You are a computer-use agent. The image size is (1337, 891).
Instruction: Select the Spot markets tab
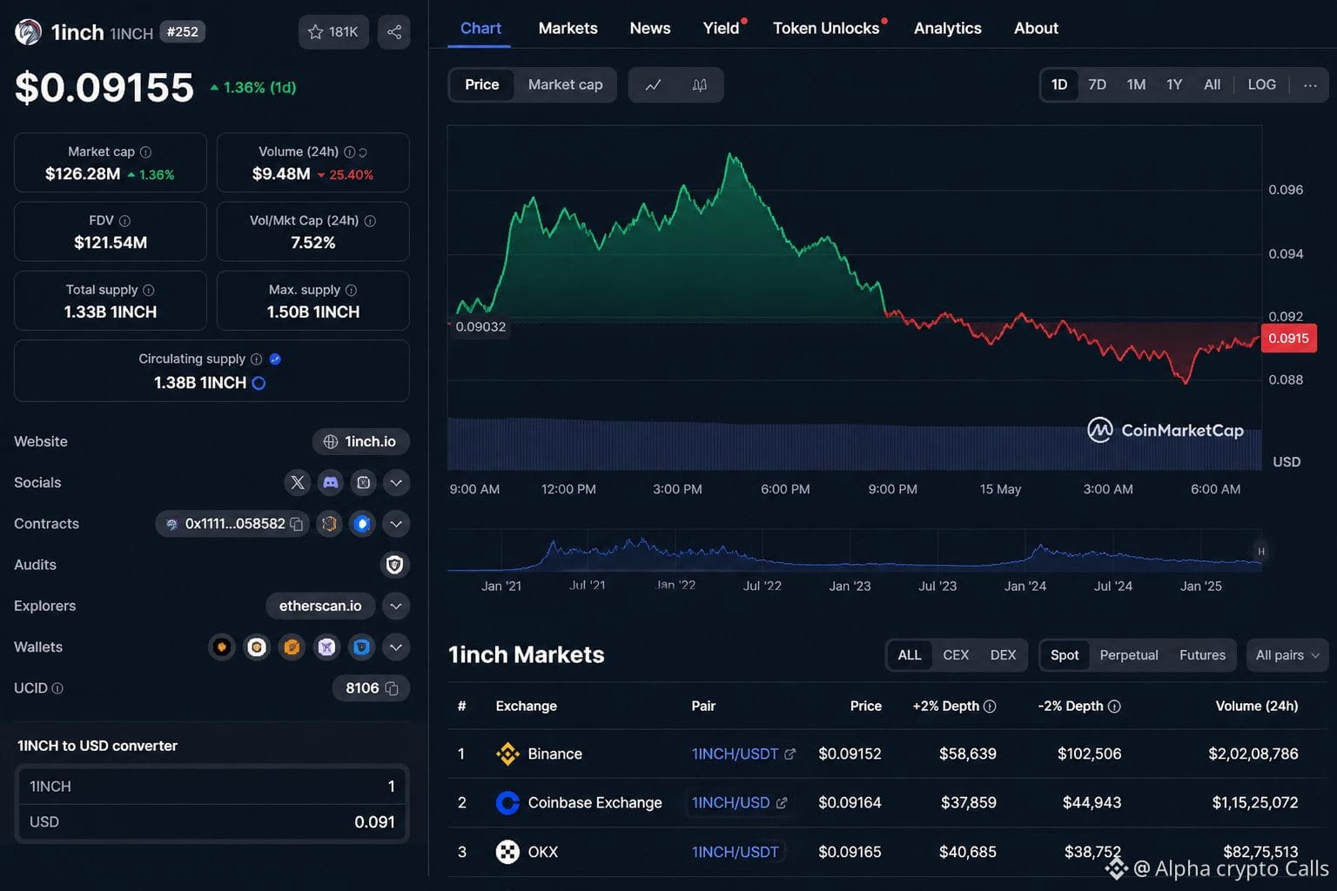coord(1065,655)
